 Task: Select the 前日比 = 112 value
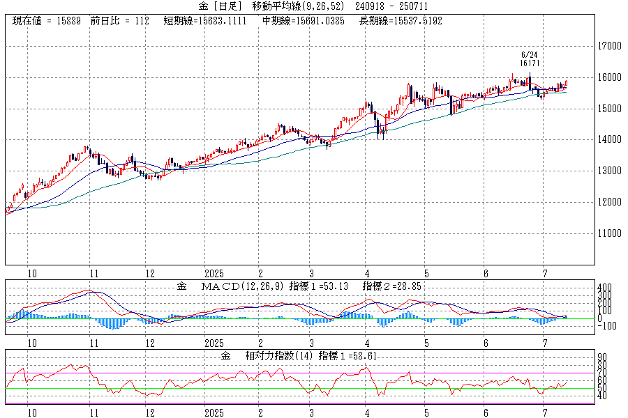pos(120,21)
